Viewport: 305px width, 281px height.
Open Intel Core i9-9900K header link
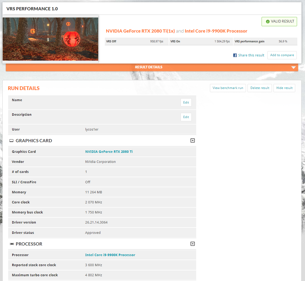coord(216,31)
